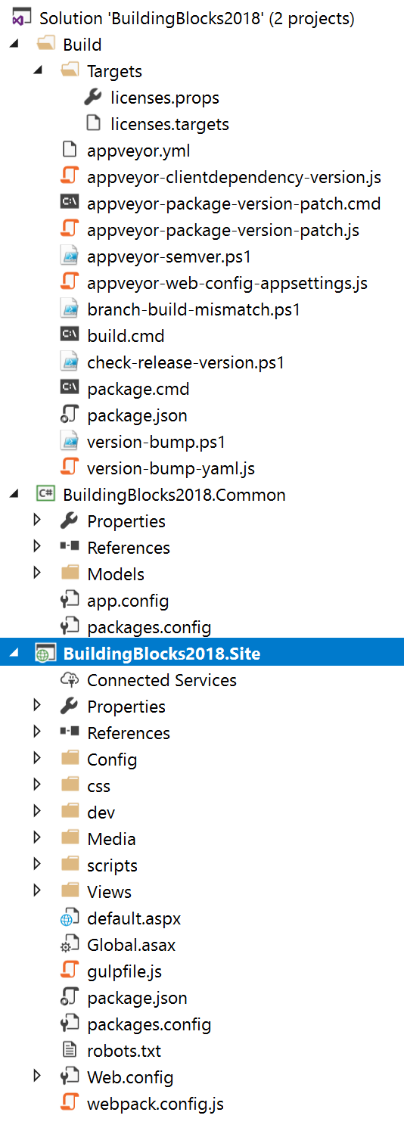Select the robots.txt file
The image size is (404, 1134).
click(x=124, y=1051)
